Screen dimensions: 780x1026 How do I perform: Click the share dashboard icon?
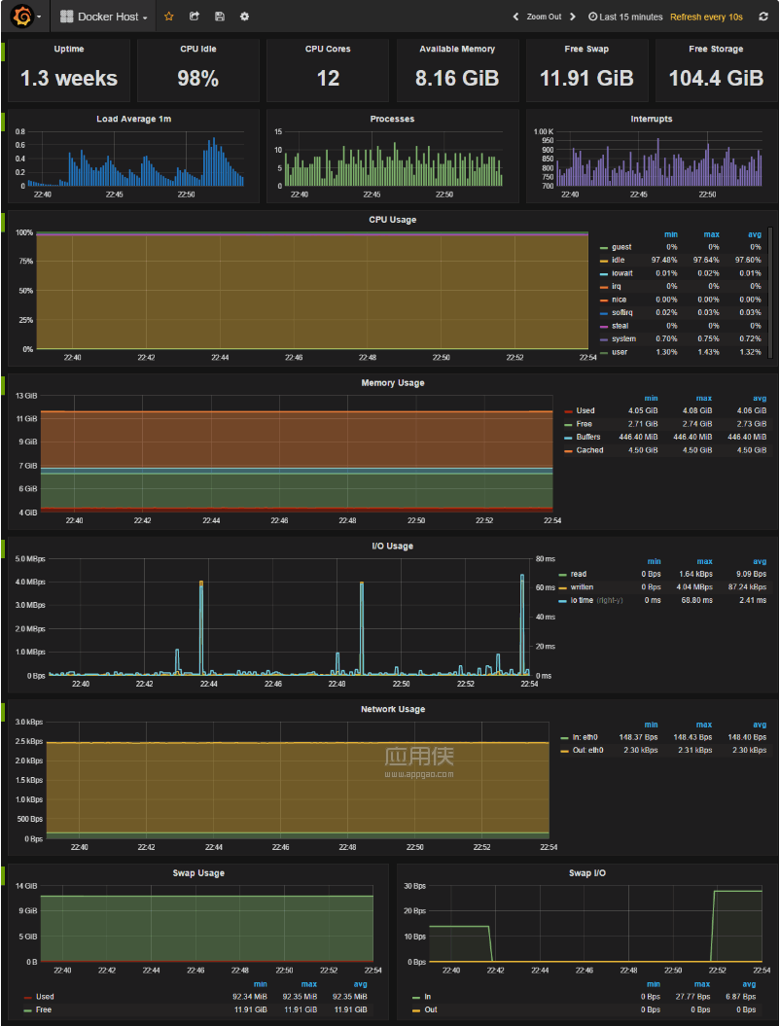pos(195,17)
